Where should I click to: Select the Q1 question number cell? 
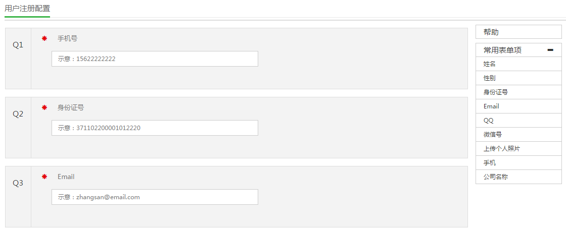[x=18, y=45]
